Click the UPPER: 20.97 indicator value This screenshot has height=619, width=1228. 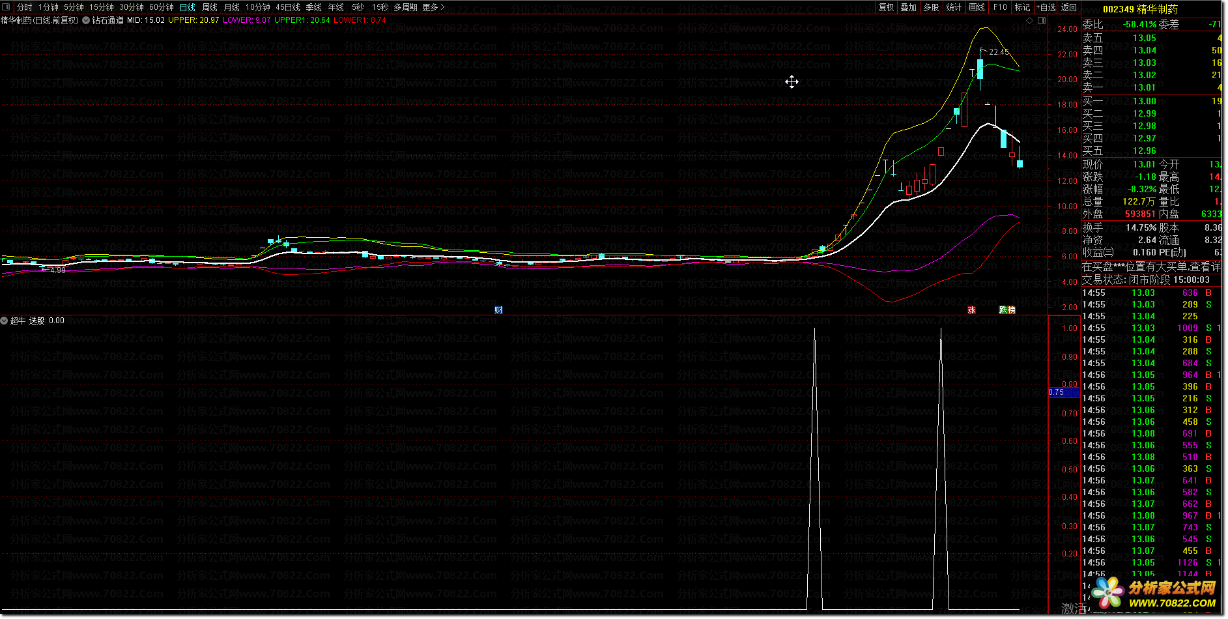[x=193, y=20]
